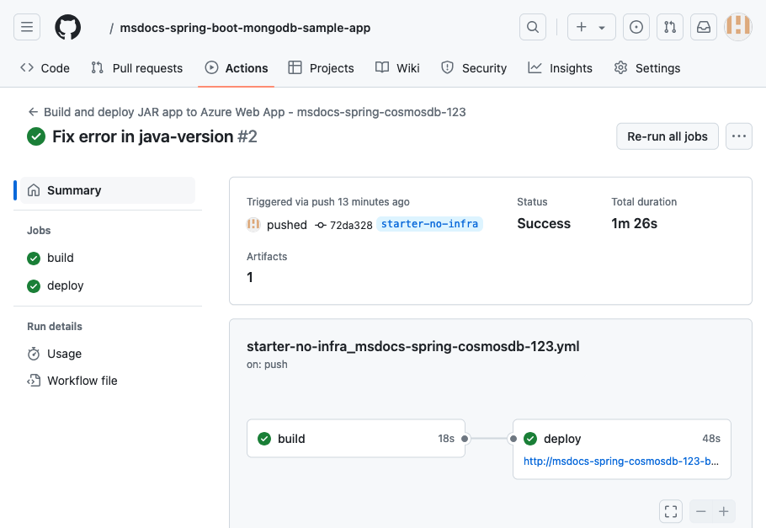766x528 pixels.
Task: Check your notifications inbox
Action: (x=703, y=26)
